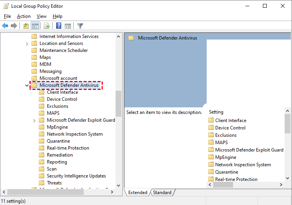Image resolution: width=292 pixels, height=205 pixels.
Task: Open the Action menu
Action: 24,16
